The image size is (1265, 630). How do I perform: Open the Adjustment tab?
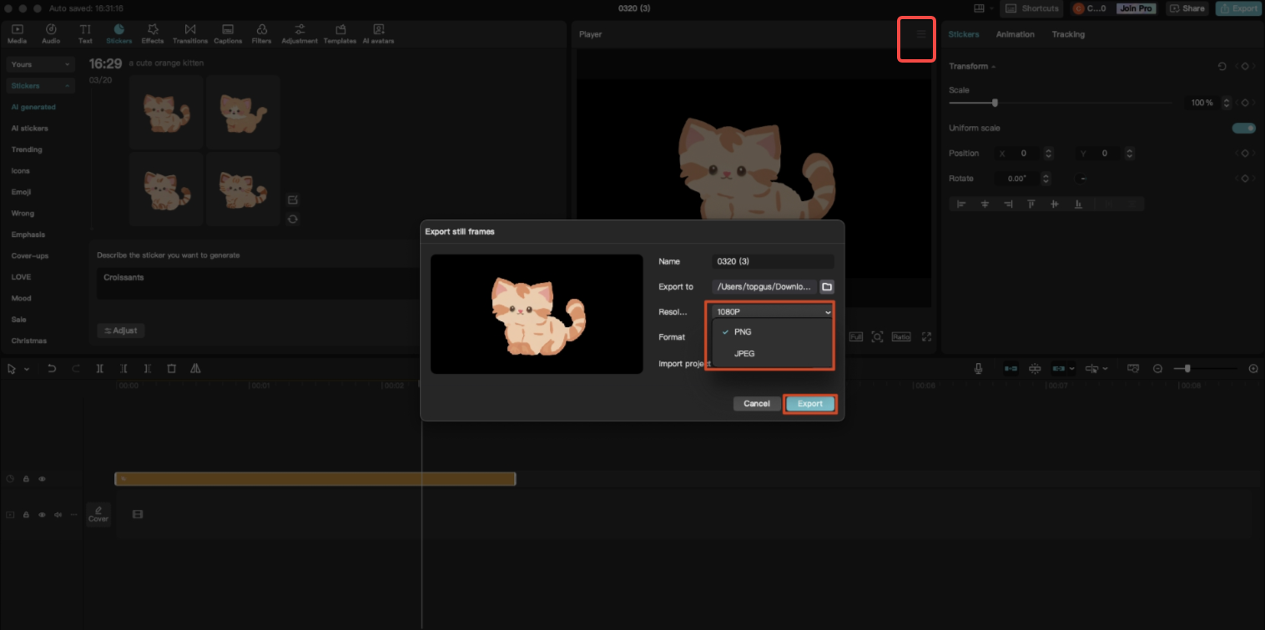point(300,33)
